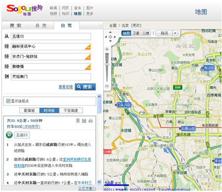
Task: Go to 网页 in the top navigation
Action: [65, 8]
